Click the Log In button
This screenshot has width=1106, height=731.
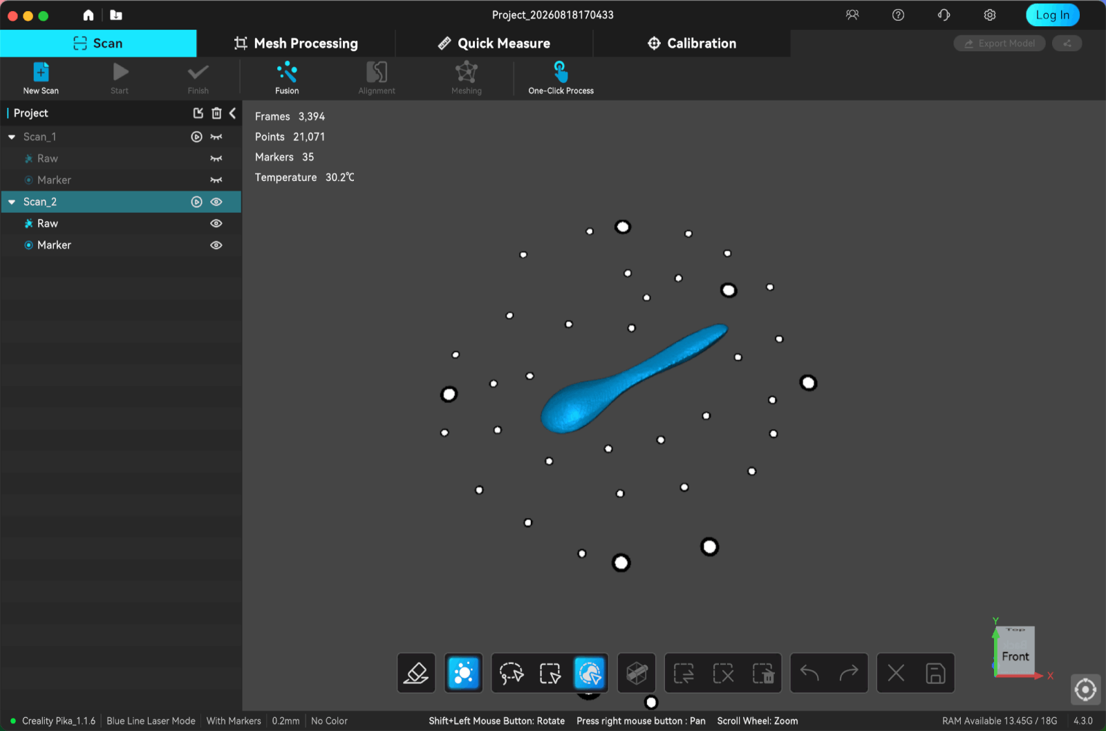tap(1052, 15)
